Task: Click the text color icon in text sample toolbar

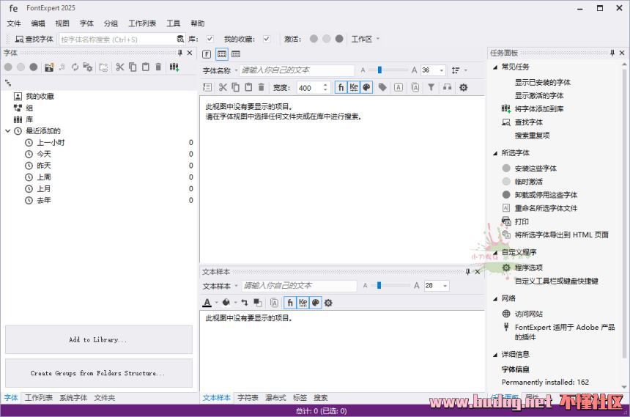Action: click(207, 303)
